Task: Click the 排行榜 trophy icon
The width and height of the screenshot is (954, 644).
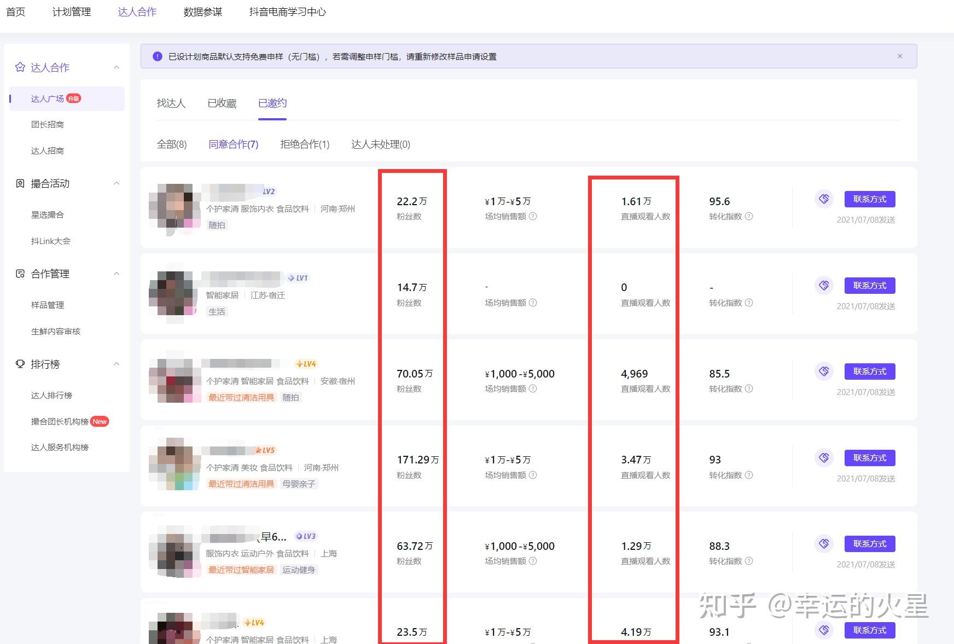Action: (x=20, y=364)
